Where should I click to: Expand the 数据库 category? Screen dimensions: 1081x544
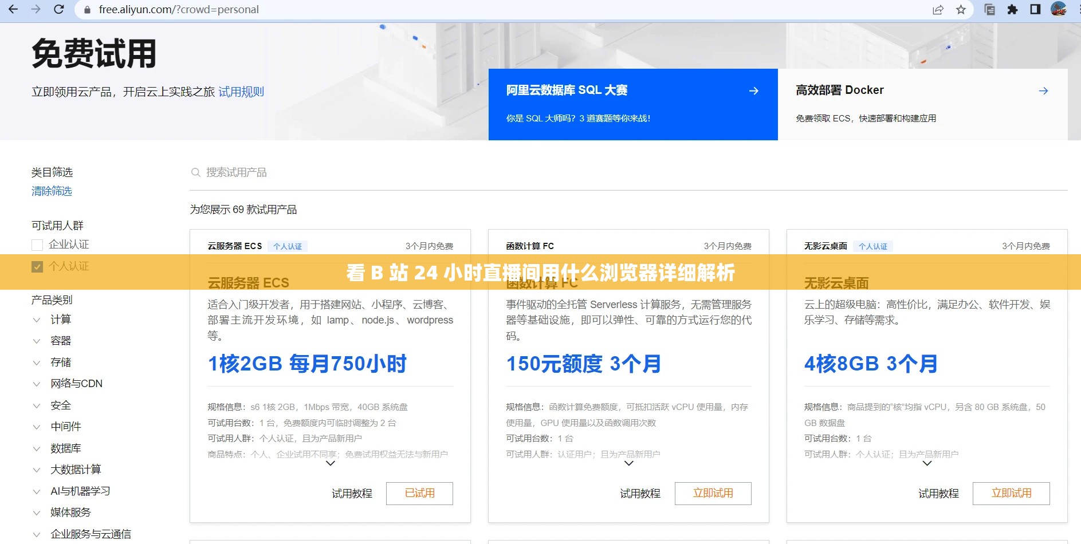(x=37, y=448)
